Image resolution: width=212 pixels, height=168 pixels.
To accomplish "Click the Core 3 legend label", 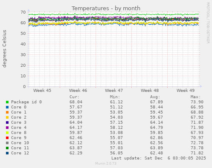I will 19,122.
